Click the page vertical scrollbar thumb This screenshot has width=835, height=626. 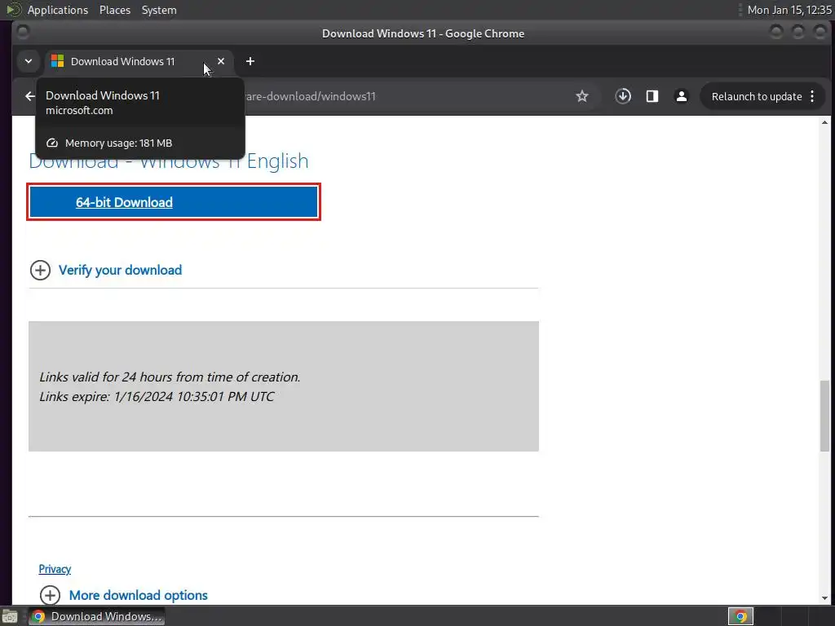824,416
